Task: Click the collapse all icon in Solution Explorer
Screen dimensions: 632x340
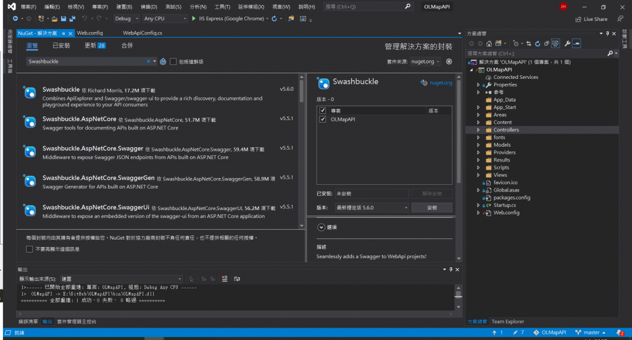Action: click(547, 44)
